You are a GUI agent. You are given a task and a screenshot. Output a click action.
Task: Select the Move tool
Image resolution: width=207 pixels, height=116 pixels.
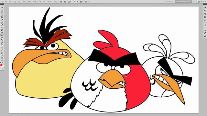2,7
